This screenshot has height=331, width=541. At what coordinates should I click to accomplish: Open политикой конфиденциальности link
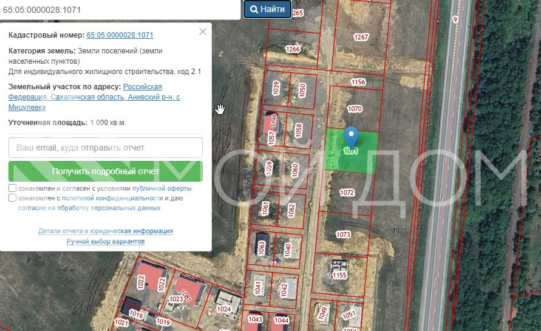(112, 198)
